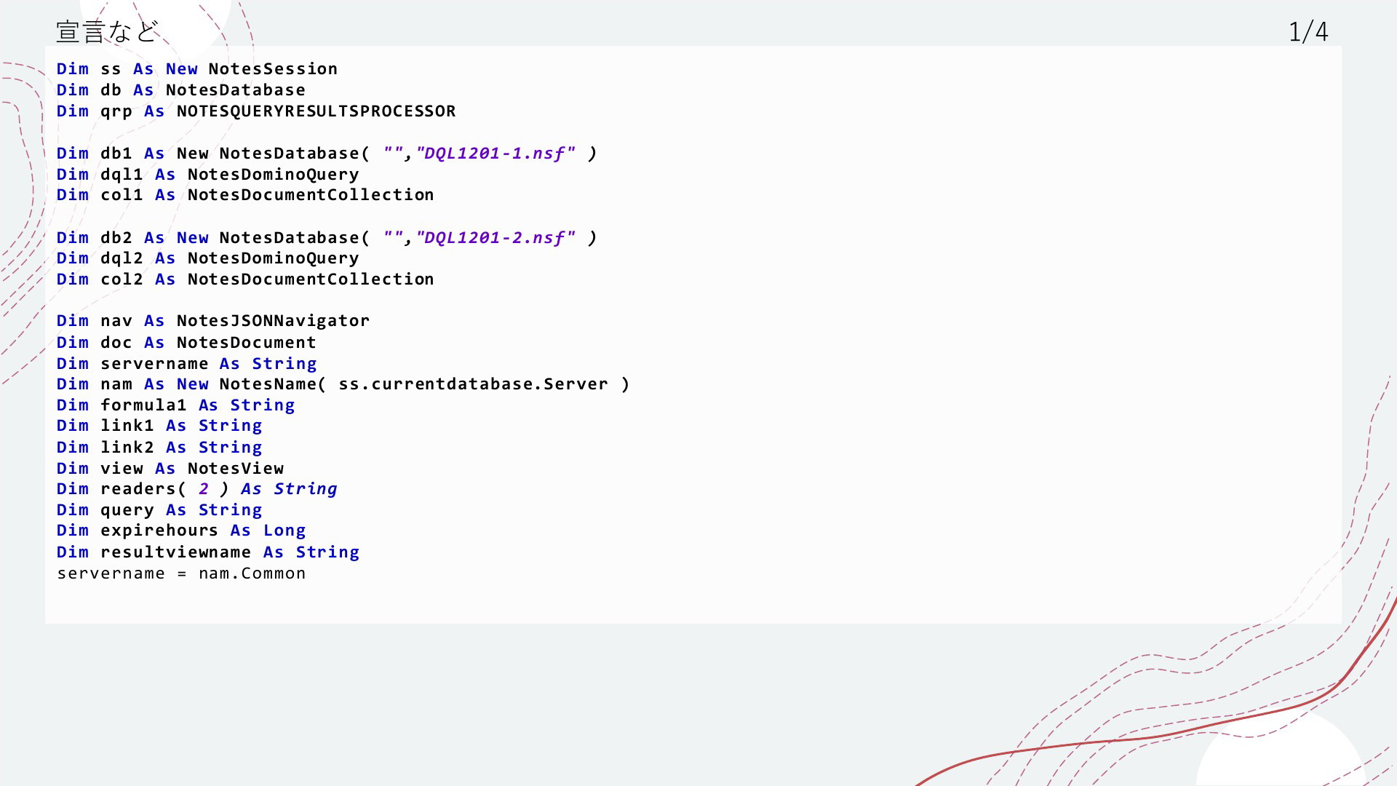Screen dimensions: 1397x786
Task: Select the line Dim view As NotesView
Action: pos(170,469)
